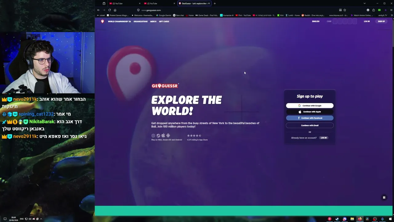The height and width of the screenshot is (222, 394).
Task: Click the Firefox icon in the taskbar
Action: tap(360, 219)
